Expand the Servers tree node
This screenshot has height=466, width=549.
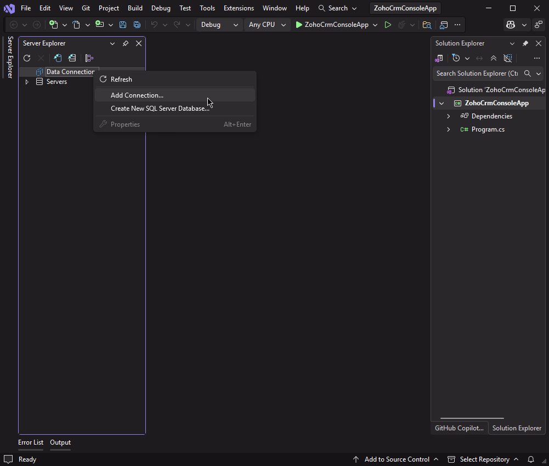click(x=26, y=82)
